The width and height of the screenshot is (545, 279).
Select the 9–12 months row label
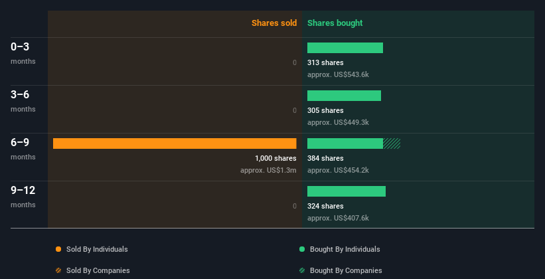pos(23,197)
